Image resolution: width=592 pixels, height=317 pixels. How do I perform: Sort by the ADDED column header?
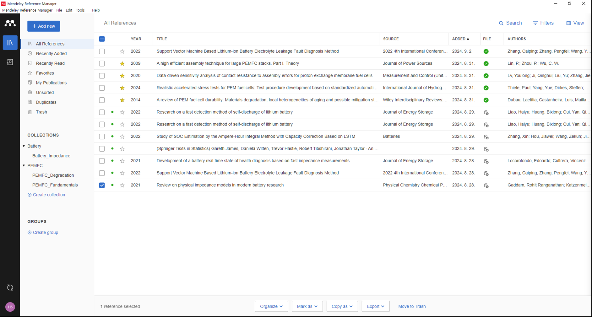click(460, 39)
